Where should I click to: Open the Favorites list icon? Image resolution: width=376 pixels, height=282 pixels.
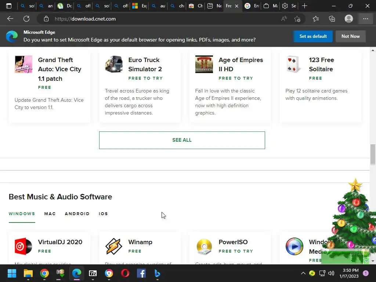(x=316, y=19)
